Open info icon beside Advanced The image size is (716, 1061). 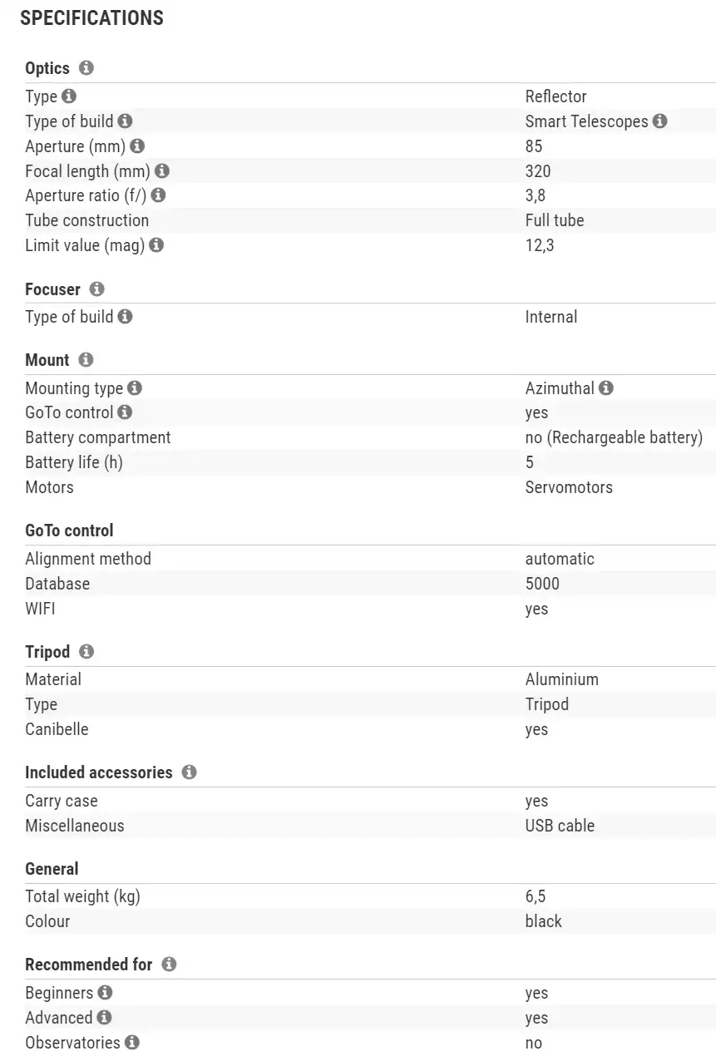[104, 1018]
